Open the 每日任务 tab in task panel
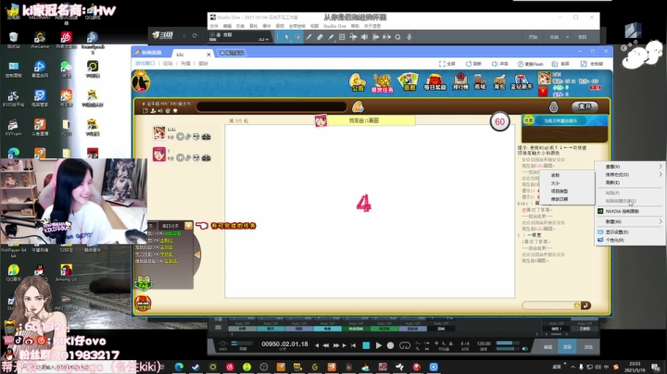The height and width of the screenshot is (374, 667). click(x=170, y=226)
